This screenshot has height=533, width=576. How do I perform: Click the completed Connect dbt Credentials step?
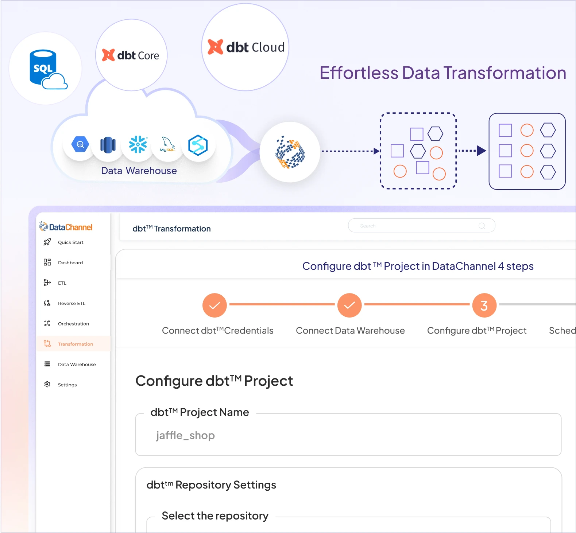click(214, 305)
